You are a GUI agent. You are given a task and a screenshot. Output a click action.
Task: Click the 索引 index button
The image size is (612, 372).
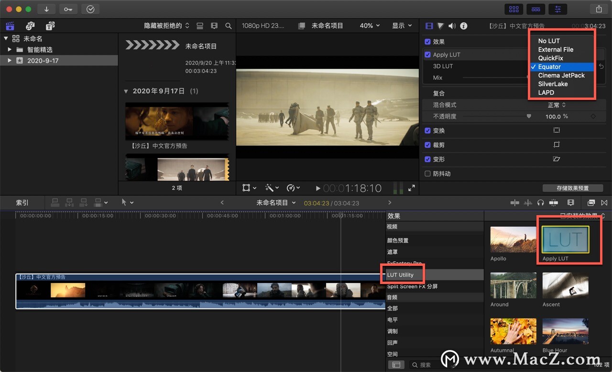(22, 203)
